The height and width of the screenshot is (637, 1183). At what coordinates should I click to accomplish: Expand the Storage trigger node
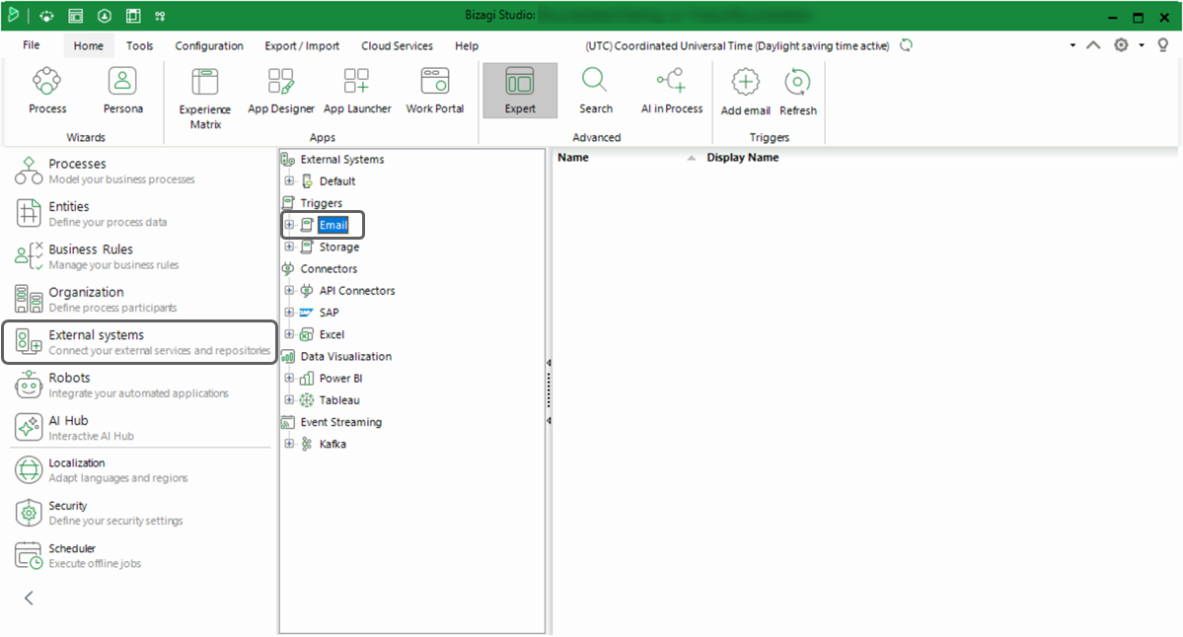pos(289,247)
